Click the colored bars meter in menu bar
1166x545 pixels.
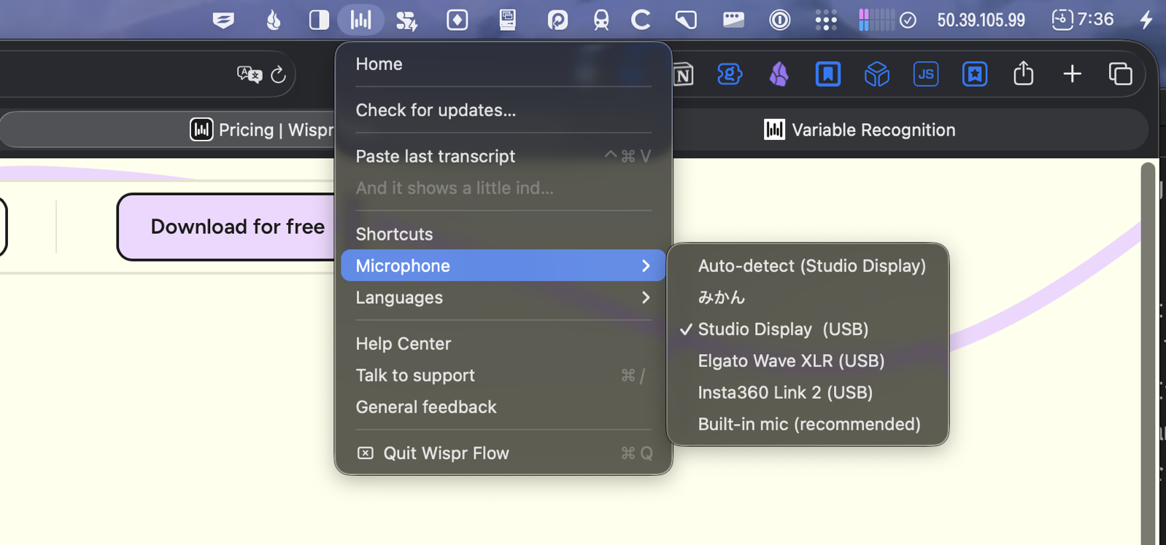pyautogui.click(x=877, y=20)
